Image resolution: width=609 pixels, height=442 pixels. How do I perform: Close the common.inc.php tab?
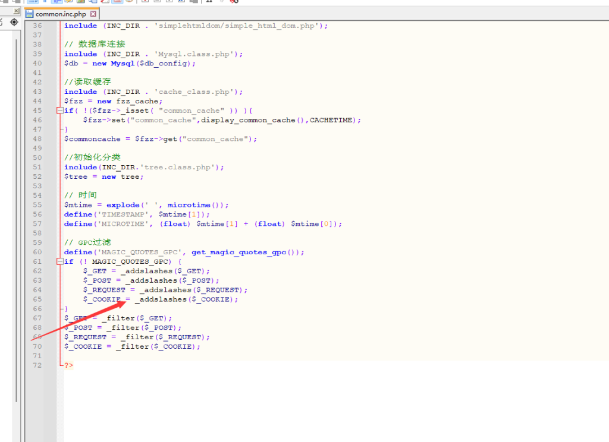tap(93, 14)
